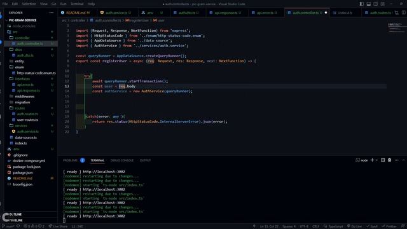Viewport: 407px width, 229px height.
Task: Click the registerUser symbol in the breadcrumb
Action: click(137, 20)
